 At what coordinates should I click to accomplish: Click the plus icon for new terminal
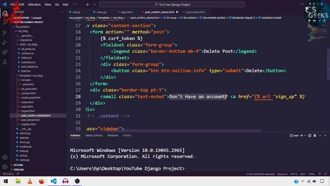coord(302,135)
